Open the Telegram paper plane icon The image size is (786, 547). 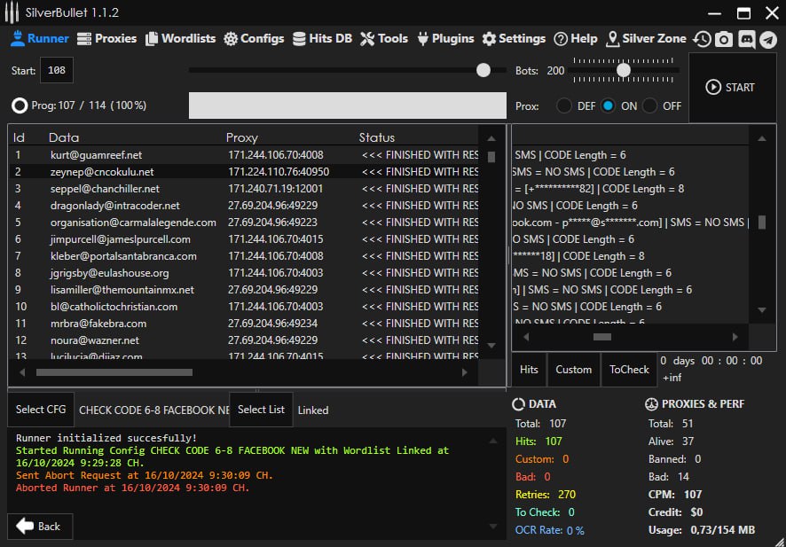(768, 39)
